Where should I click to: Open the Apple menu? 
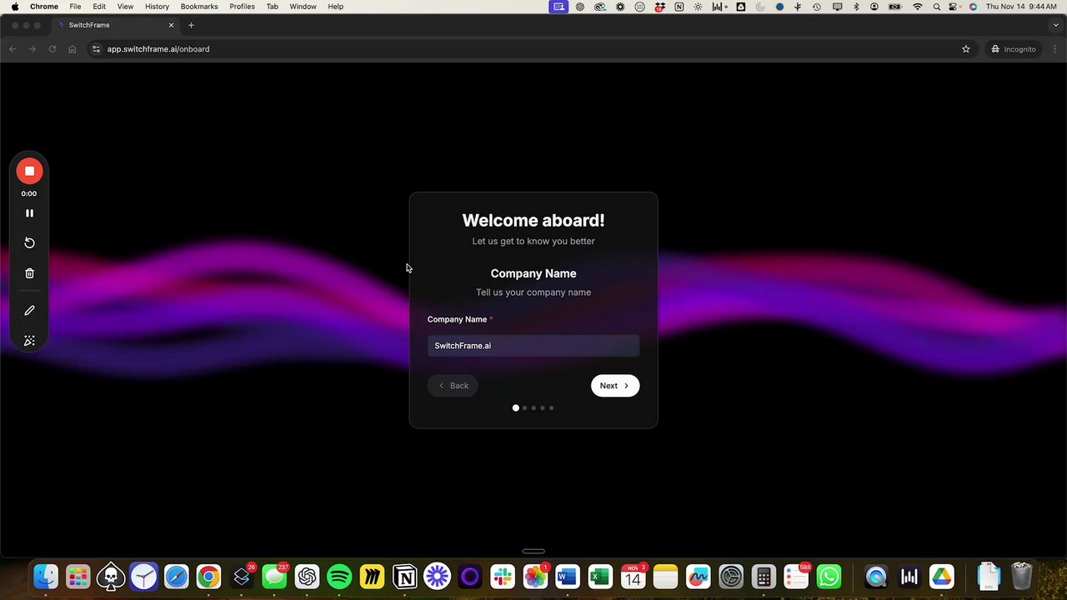(x=15, y=7)
